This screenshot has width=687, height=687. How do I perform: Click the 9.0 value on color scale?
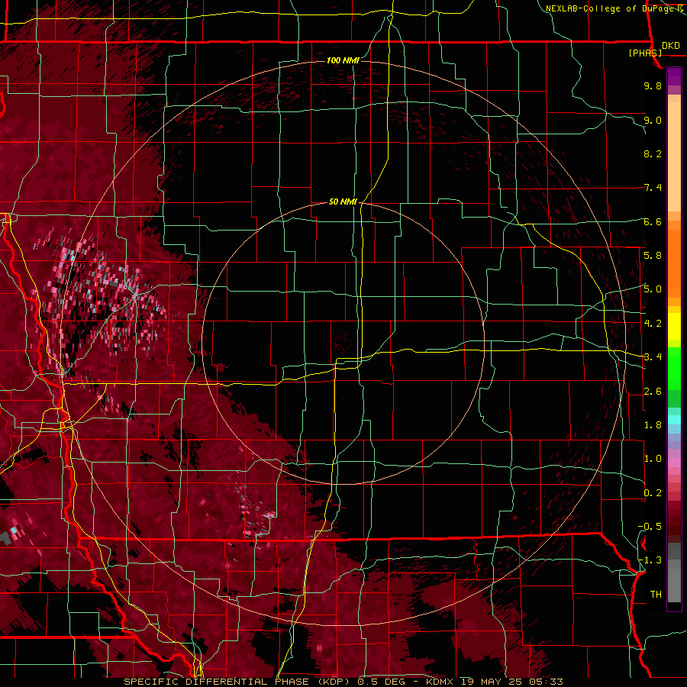click(x=653, y=120)
